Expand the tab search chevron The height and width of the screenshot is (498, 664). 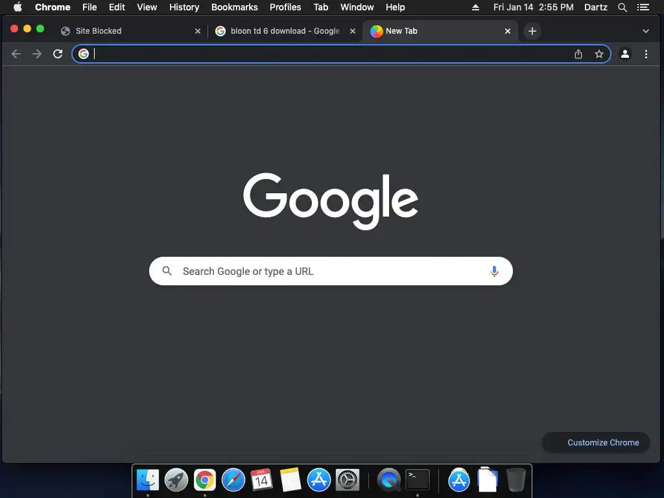coord(645,31)
